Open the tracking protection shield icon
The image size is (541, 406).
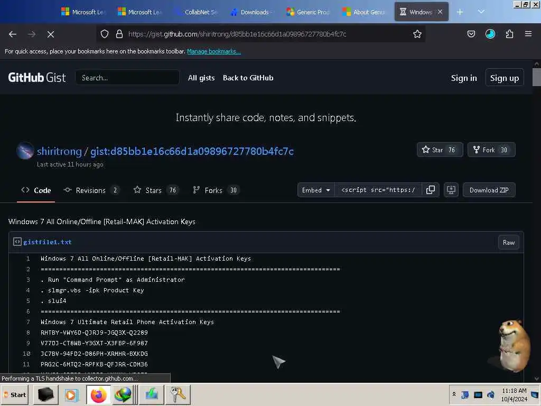105,34
